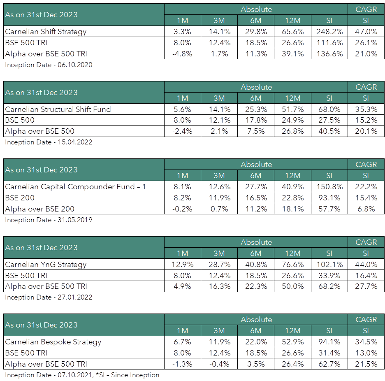
Task: Select the Carnelian Bespoke Strategy label
Action: point(53,342)
